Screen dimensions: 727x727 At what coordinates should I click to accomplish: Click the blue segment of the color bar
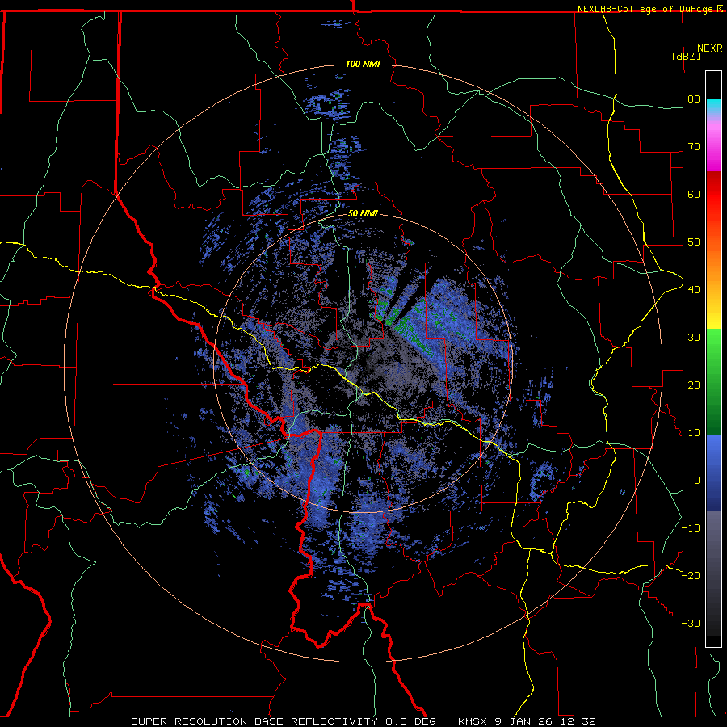point(713,473)
